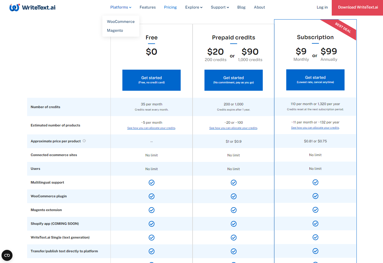This screenshot has width=383, height=263.
Task: Click the "200 or 1,000" credits cell
Action: [233, 104]
